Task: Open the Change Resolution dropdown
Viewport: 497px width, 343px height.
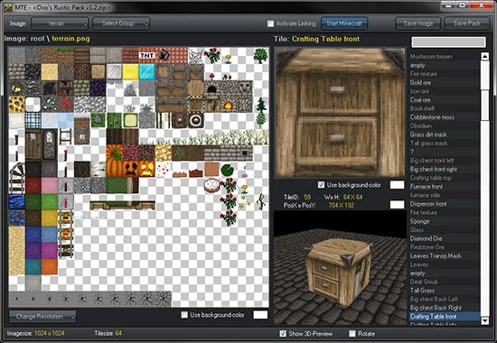Action: 42,317
